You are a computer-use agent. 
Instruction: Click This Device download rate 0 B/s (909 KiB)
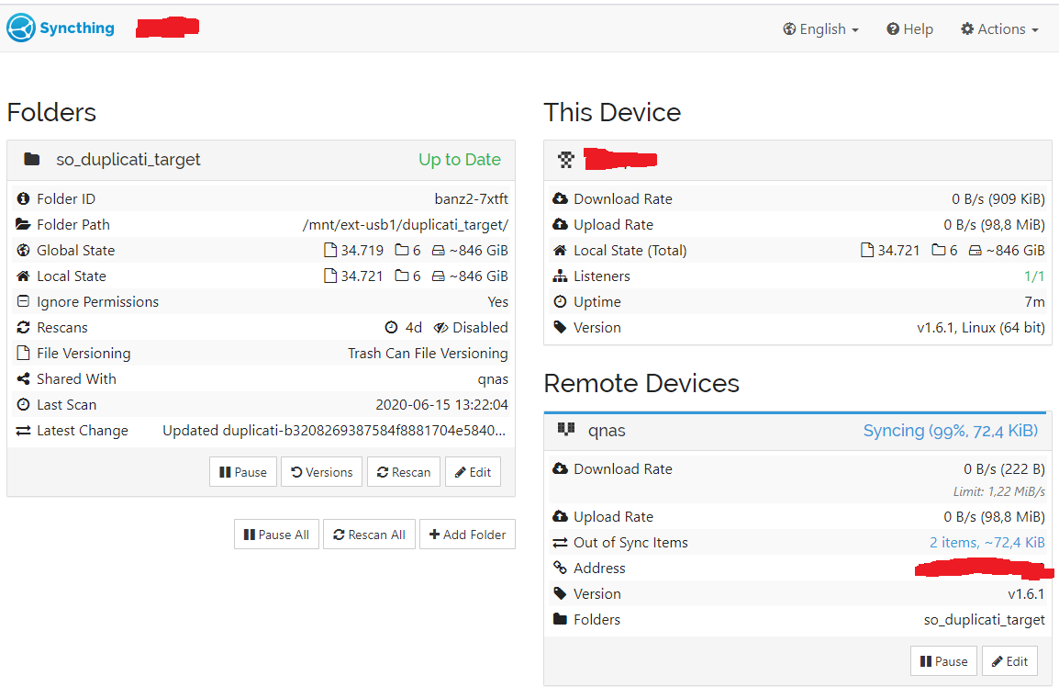click(998, 198)
